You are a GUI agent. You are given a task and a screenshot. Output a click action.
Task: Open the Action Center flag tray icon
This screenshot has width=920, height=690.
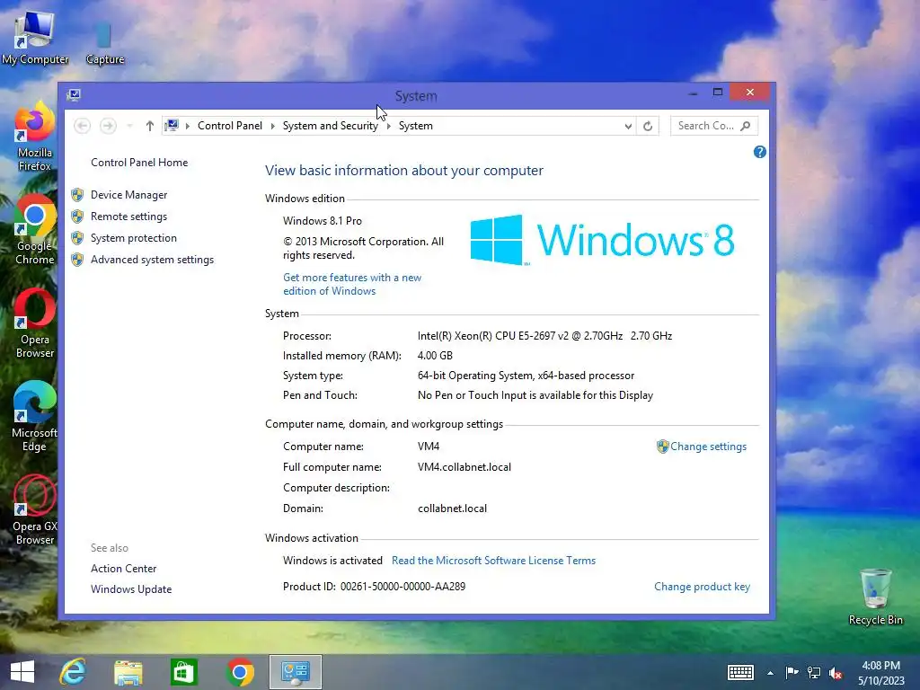(792, 672)
